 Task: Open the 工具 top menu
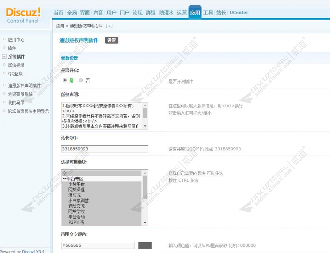(x=208, y=13)
